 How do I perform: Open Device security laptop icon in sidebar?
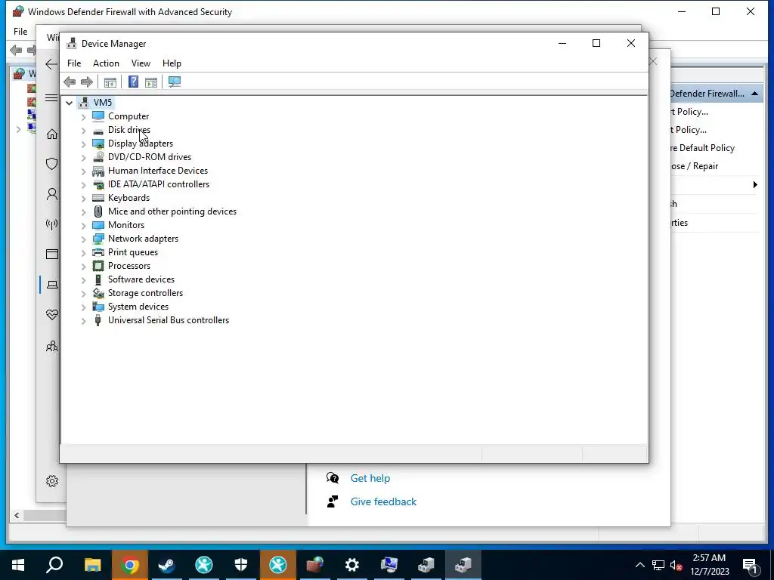click(x=52, y=285)
